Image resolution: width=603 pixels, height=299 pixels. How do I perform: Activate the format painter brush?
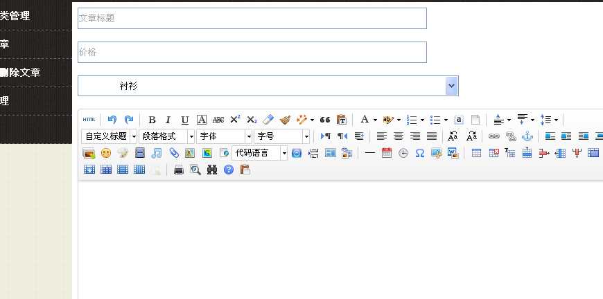[285, 120]
